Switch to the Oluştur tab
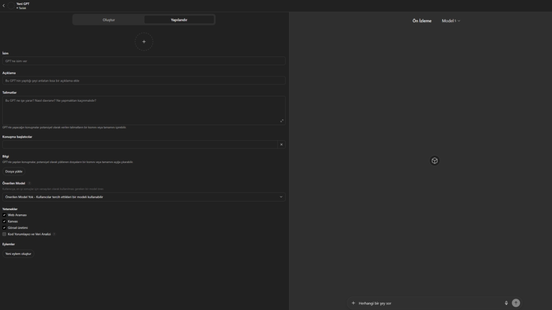552x310 pixels. pos(109,20)
